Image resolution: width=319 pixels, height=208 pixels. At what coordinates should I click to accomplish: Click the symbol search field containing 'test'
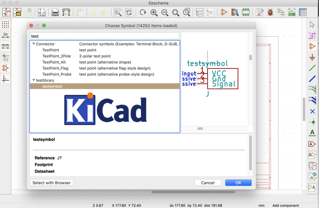pos(105,36)
